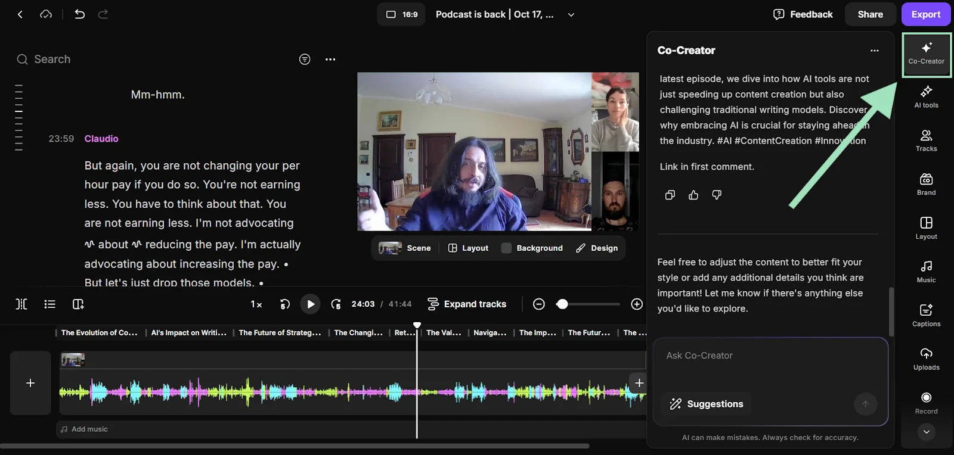Screen dimensions: 954x455
Task: Expand the project title dropdown chevron
Action: [x=571, y=15]
